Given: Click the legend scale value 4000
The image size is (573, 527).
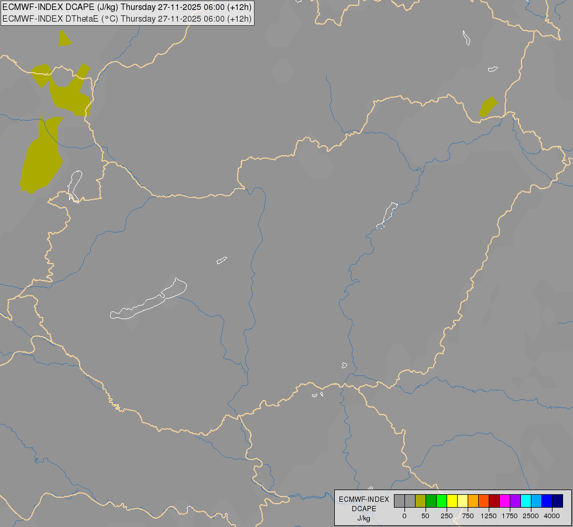Looking at the screenshot, I should [552, 516].
